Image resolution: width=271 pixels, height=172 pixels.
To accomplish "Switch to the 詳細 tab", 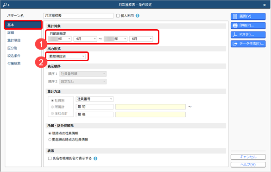I will [x=11, y=33].
